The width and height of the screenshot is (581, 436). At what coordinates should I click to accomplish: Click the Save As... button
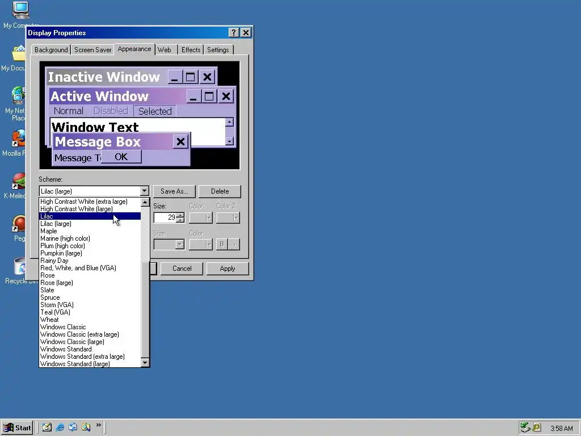coord(174,191)
